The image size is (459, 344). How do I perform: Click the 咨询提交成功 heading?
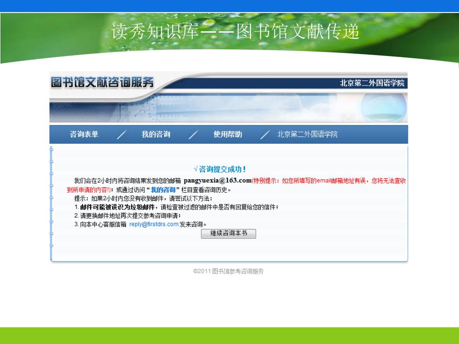(220, 169)
